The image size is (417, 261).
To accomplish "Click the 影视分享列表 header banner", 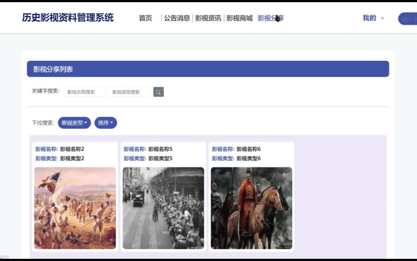I will point(208,69).
